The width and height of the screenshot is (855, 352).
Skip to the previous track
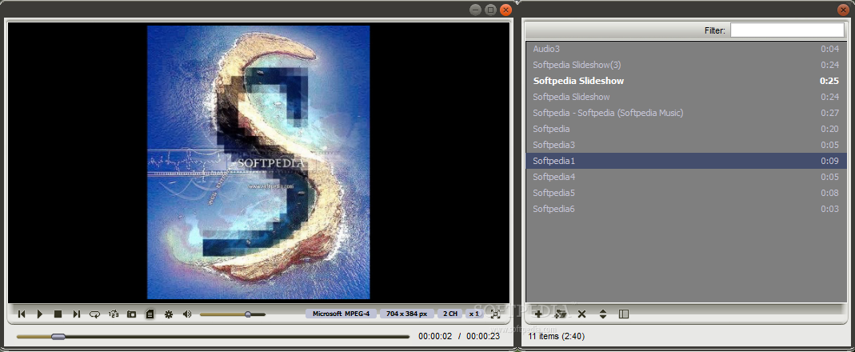pyautogui.click(x=22, y=314)
